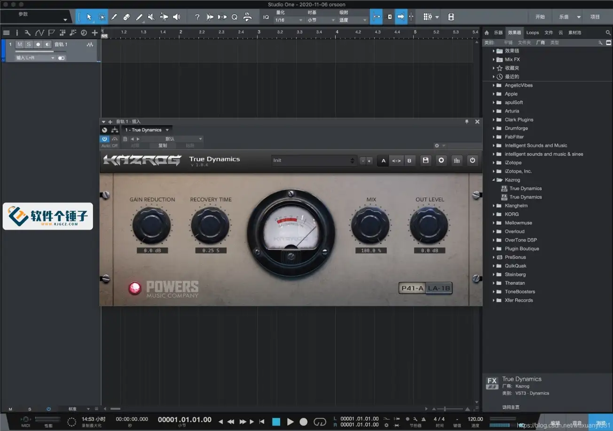Bypass plugin with blue power button

(x=104, y=139)
